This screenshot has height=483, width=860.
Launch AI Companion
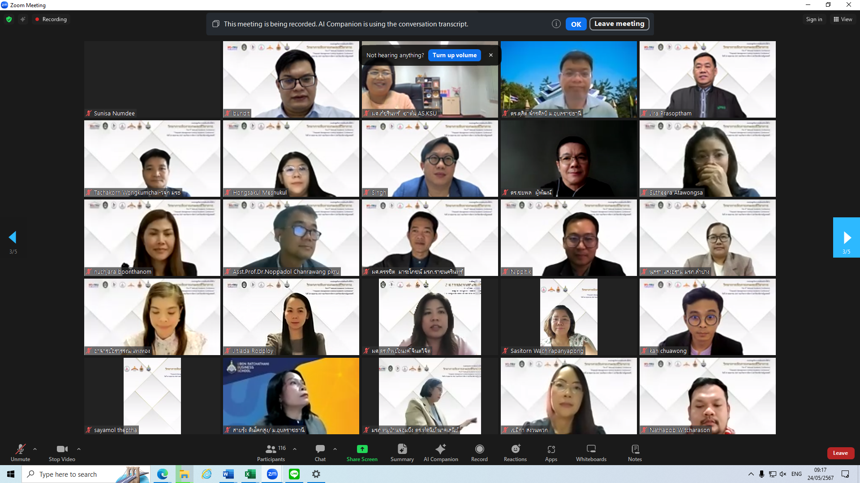coord(441,452)
